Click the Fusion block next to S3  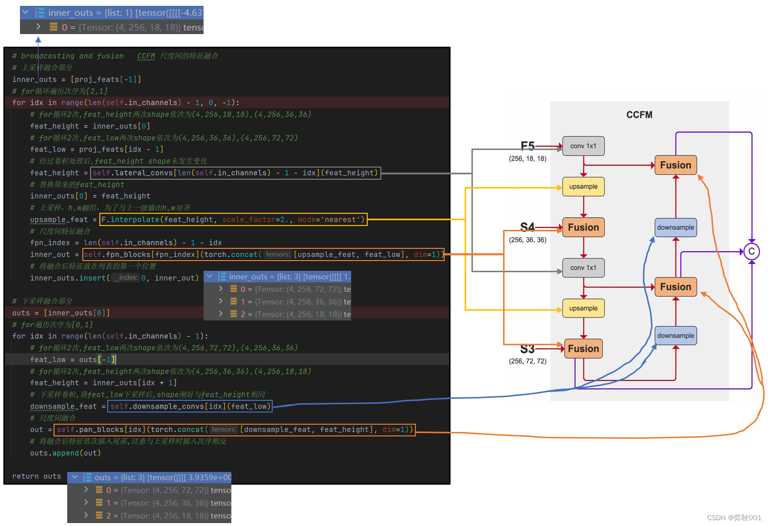tap(583, 349)
